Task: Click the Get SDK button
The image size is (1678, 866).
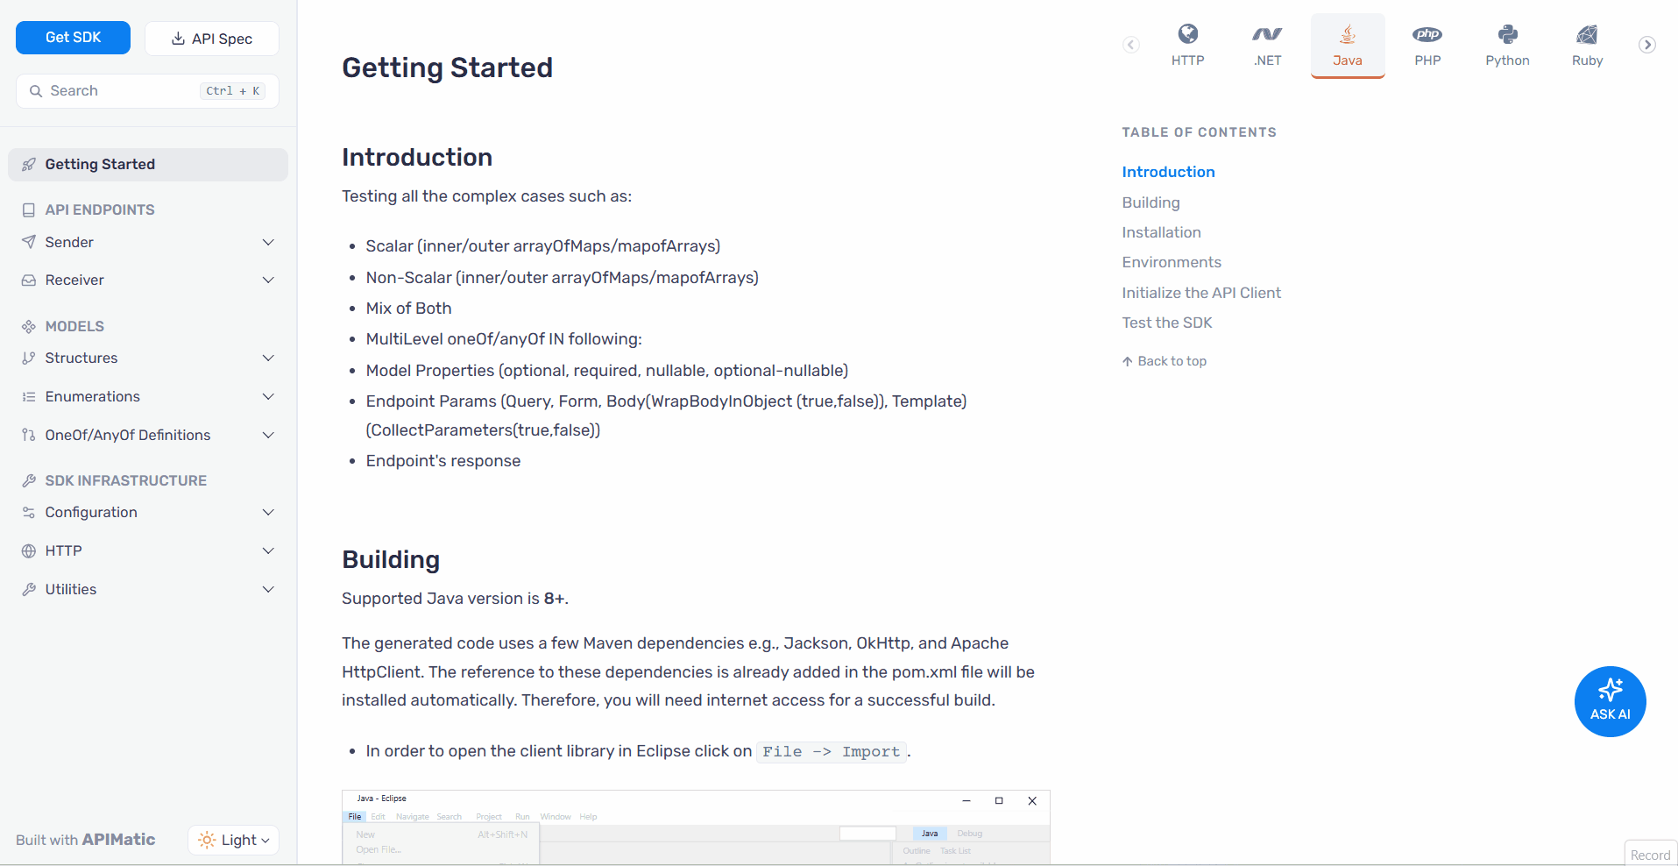Action: pos(73,38)
